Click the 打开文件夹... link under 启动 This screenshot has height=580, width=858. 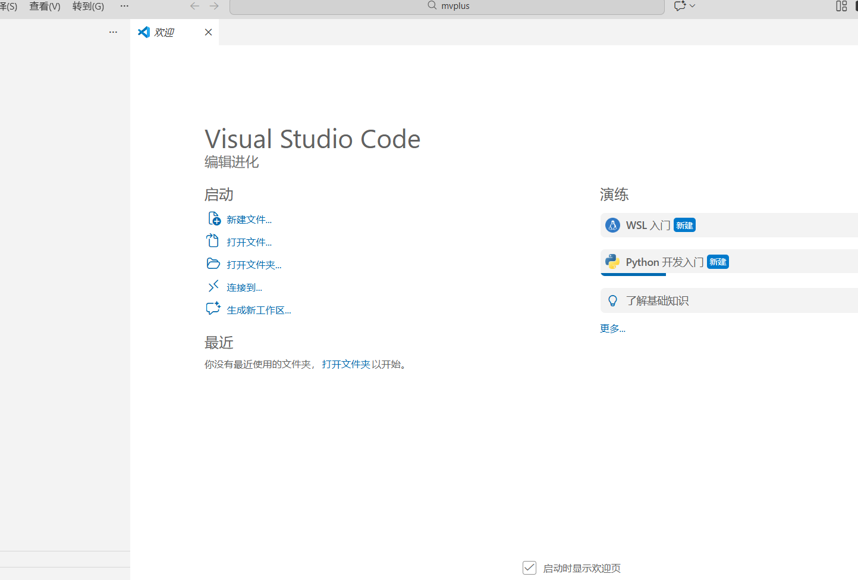coord(254,265)
